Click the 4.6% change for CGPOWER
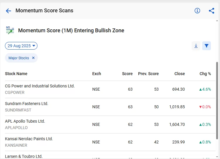Image resolution: width=220 pixels, height=159 pixels. [x=205, y=89]
